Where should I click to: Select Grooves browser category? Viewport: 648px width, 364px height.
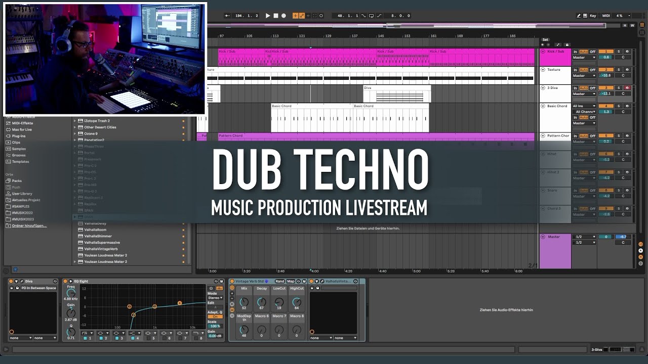[x=19, y=155]
